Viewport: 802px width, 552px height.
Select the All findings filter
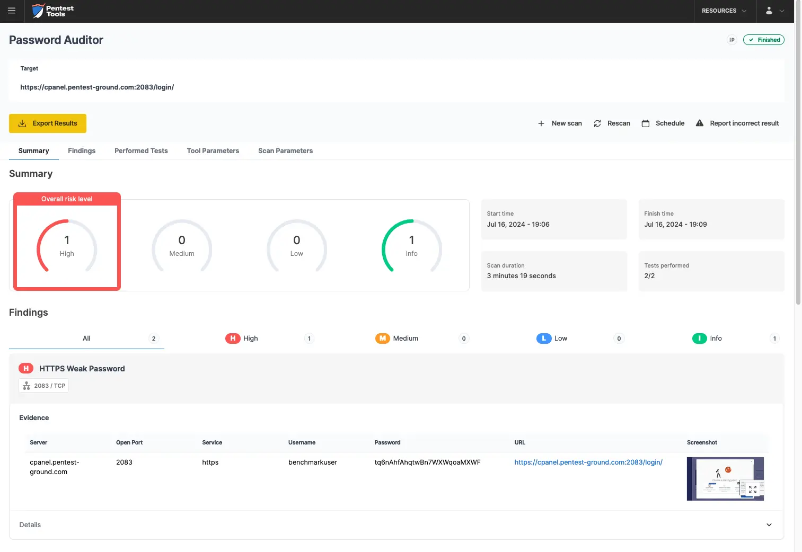coord(86,339)
